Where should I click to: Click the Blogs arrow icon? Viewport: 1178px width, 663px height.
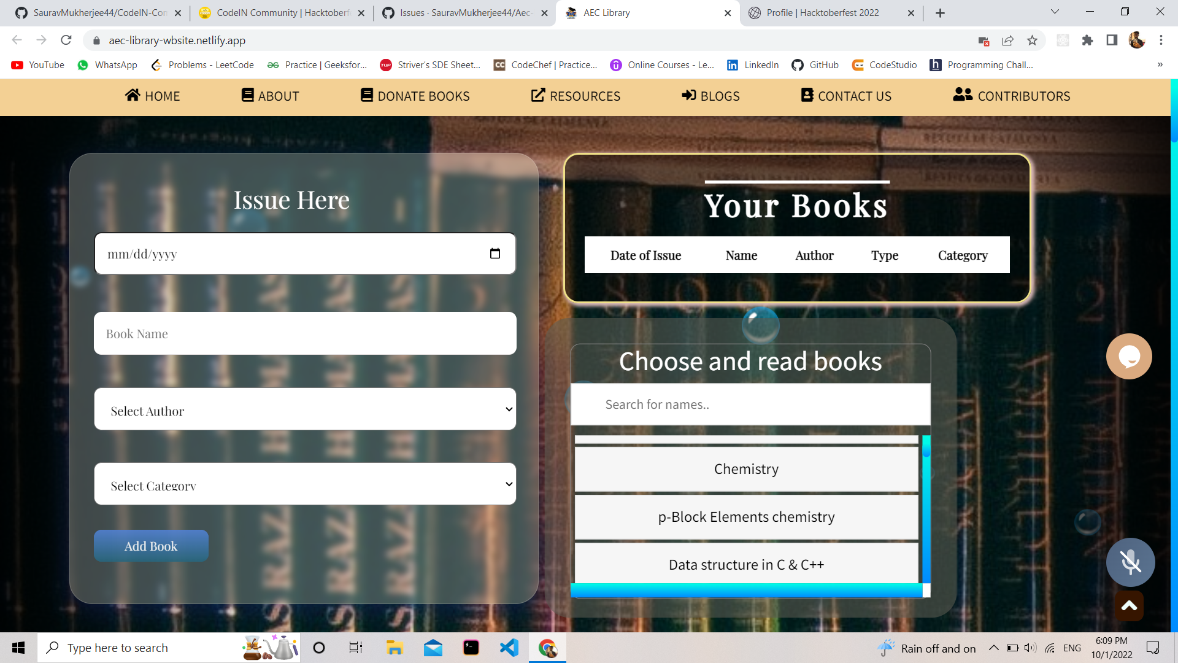[x=688, y=95]
